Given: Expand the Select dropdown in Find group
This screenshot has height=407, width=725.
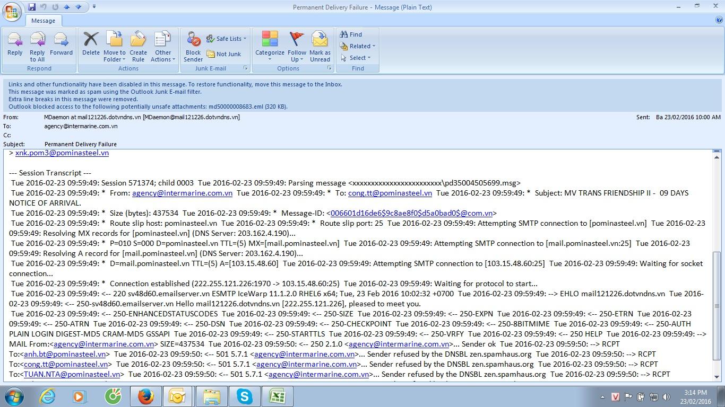Looking at the screenshot, I should pos(356,58).
